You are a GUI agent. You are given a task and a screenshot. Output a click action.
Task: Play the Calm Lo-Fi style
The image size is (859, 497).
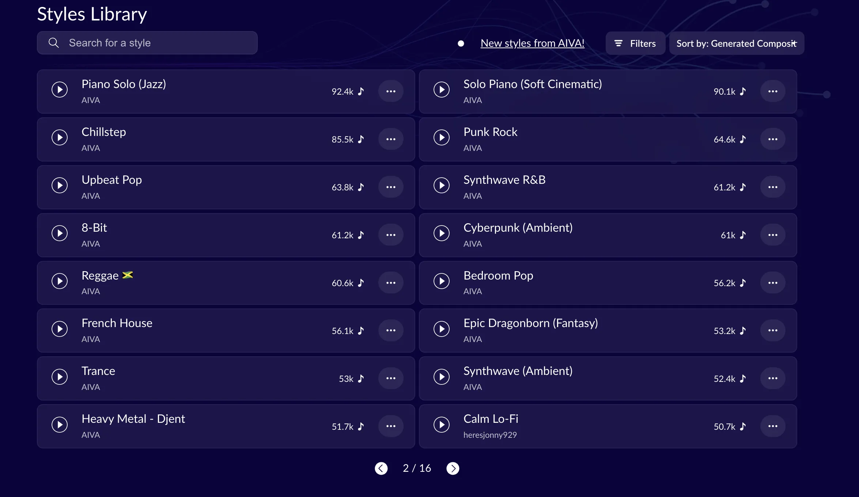click(442, 425)
